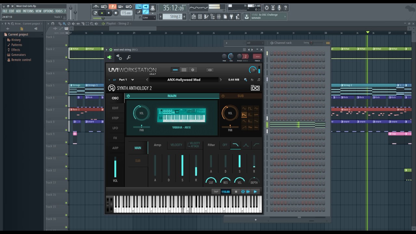Viewport: 416px width, 234px height.
Task: Toggle the MAIN oscillator power button
Action: (x=128, y=96)
